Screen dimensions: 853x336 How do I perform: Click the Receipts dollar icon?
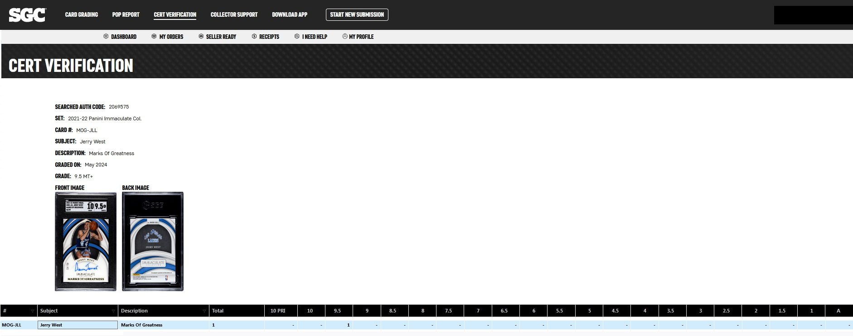[254, 36]
